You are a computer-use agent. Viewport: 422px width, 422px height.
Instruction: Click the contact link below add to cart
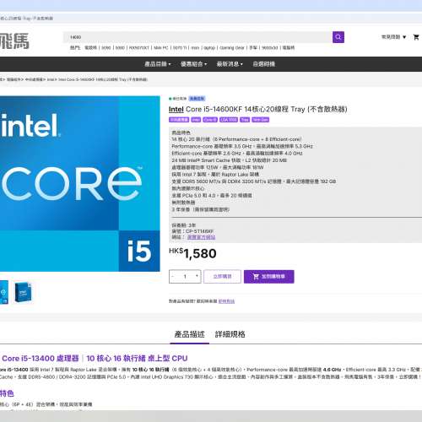226,301
